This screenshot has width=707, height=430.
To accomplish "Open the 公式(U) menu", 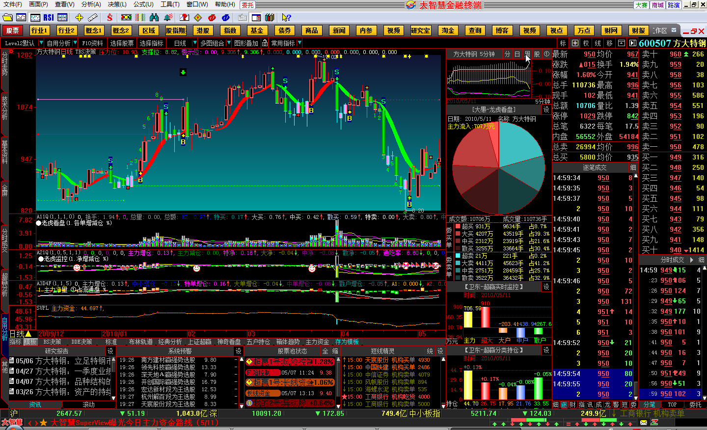I will tap(143, 4).
